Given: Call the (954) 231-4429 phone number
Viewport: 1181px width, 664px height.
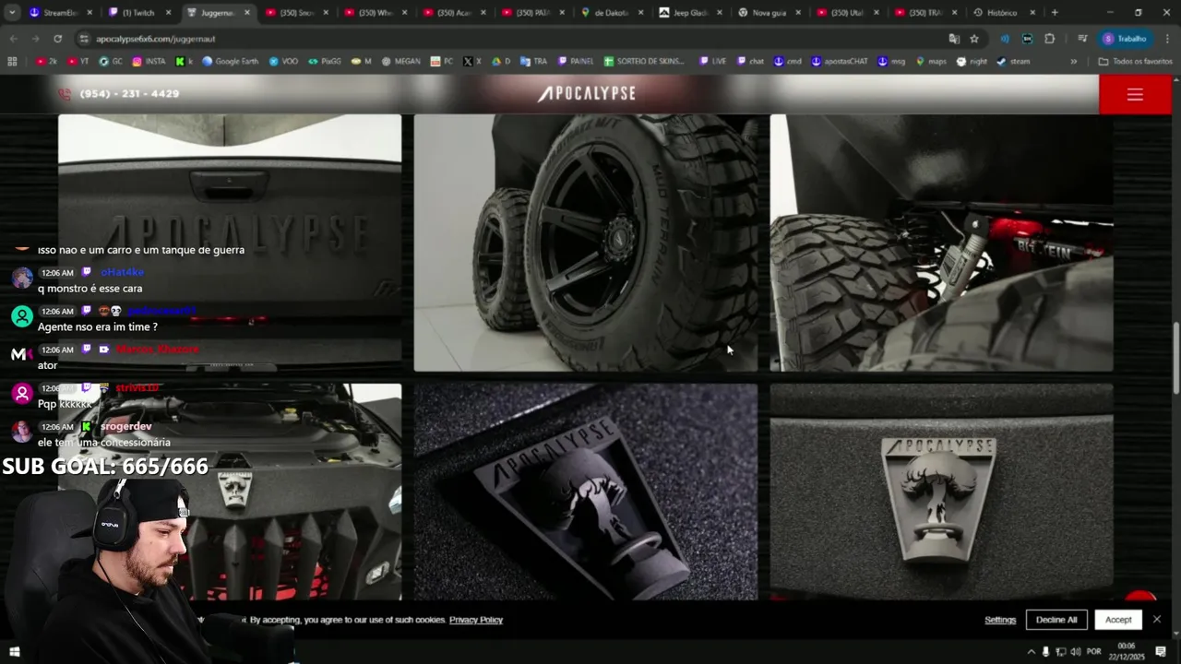Looking at the screenshot, I should 129,94.
